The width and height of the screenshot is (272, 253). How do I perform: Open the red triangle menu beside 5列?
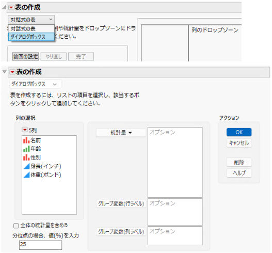tap(25, 130)
